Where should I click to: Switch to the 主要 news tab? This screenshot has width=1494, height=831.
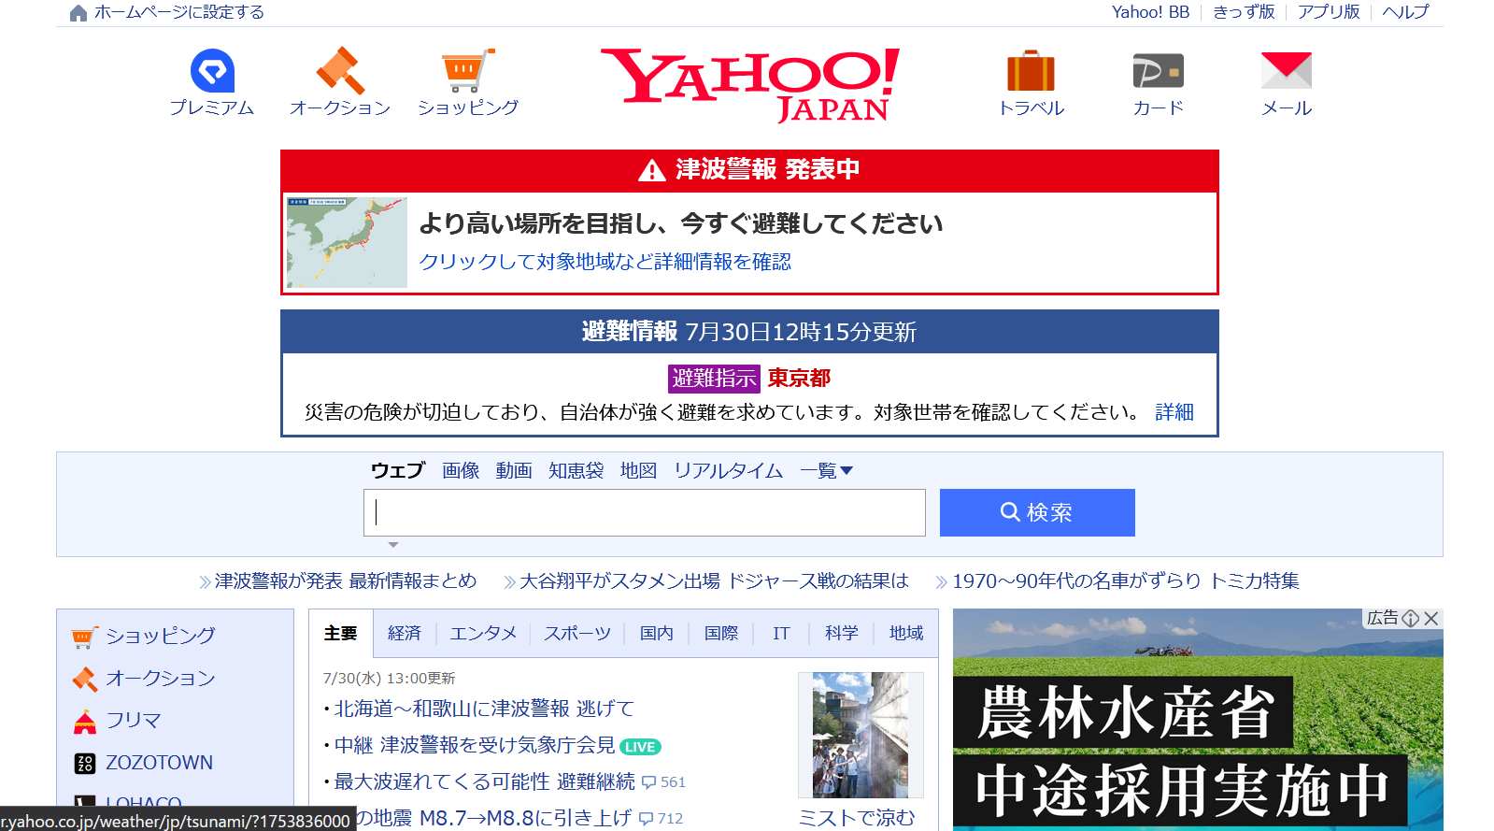341,633
